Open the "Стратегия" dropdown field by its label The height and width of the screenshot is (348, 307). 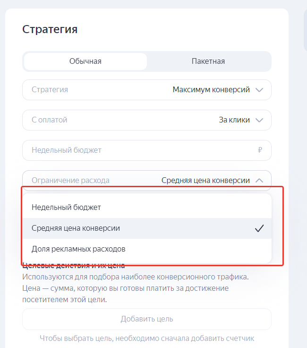[50, 90]
